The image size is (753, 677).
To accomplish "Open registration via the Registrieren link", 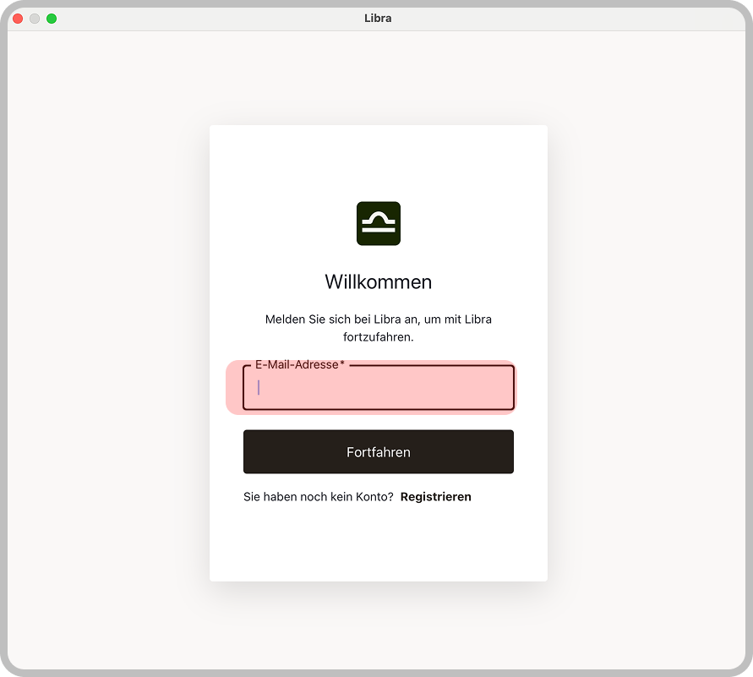I will [x=435, y=496].
